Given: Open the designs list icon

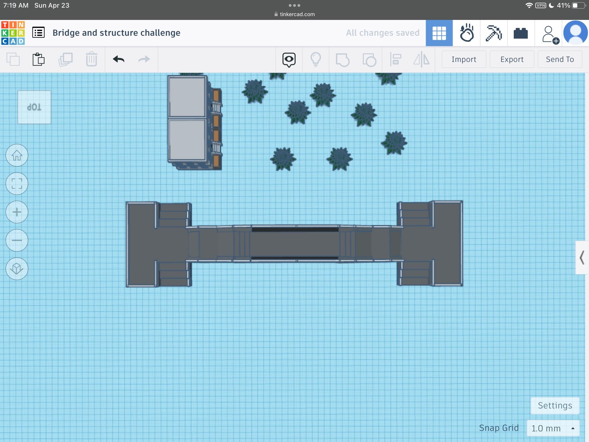Looking at the screenshot, I should tap(38, 33).
